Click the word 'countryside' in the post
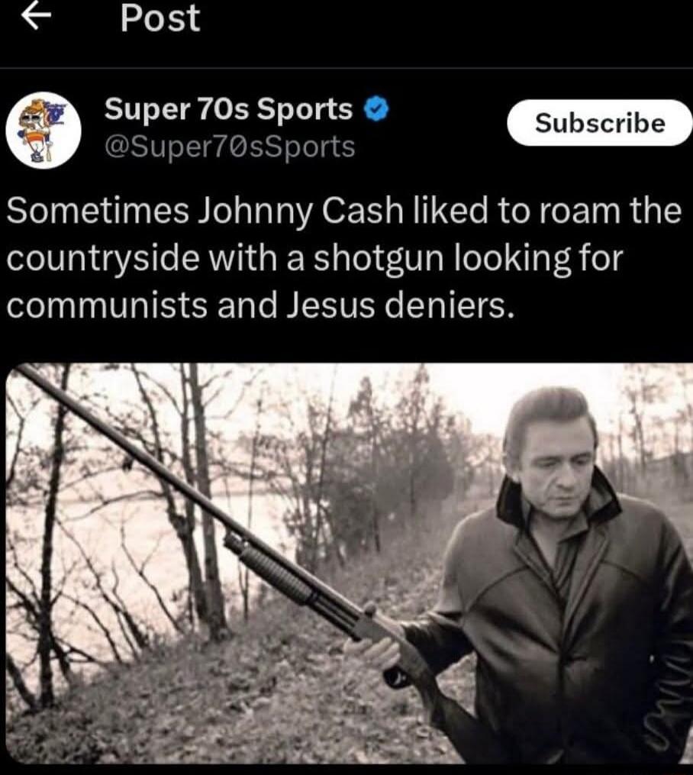The width and height of the screenshot is (693, 775). coord(103,259)
